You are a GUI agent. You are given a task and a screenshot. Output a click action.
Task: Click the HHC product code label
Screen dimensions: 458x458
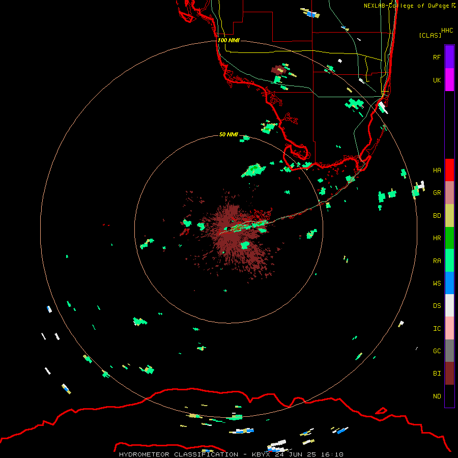[x=447, y=31]
